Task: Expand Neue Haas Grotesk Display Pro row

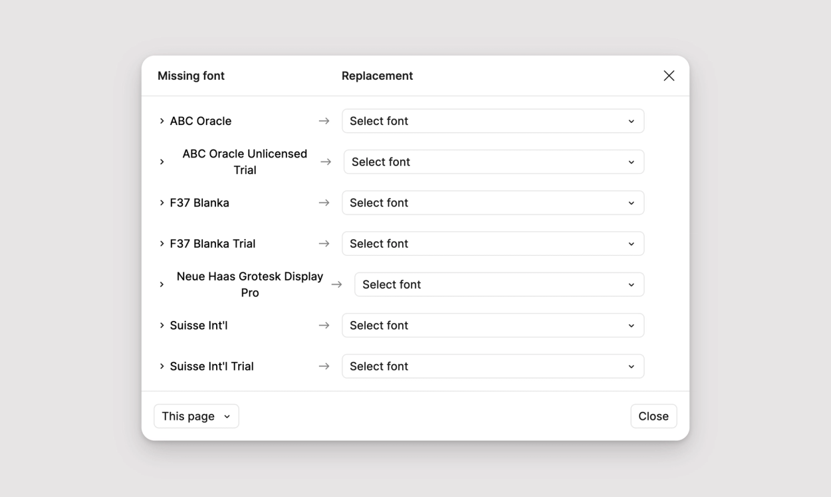Action: click(x=162, y=284)
